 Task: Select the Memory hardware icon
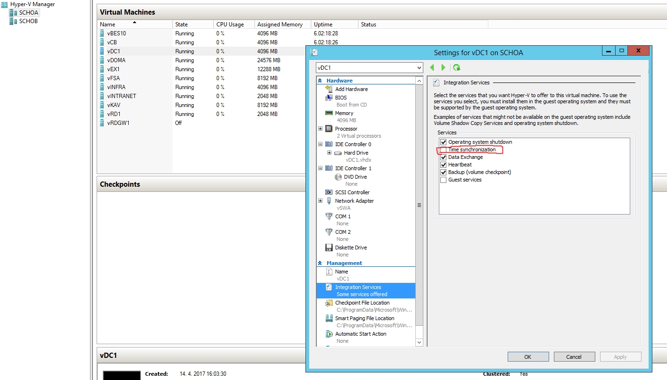pyautogui.click(x=329, y=113)
